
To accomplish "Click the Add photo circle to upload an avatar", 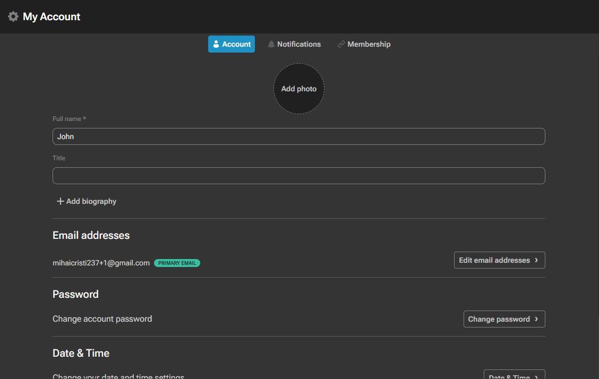I will pyautogui.click(x=298, y=89).
